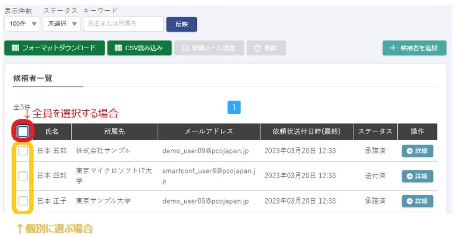The width and height of the screenshot is (456, 237).
Task: Open the ステータス 未選択 dropdown
Action: click(x=61, y=24)
